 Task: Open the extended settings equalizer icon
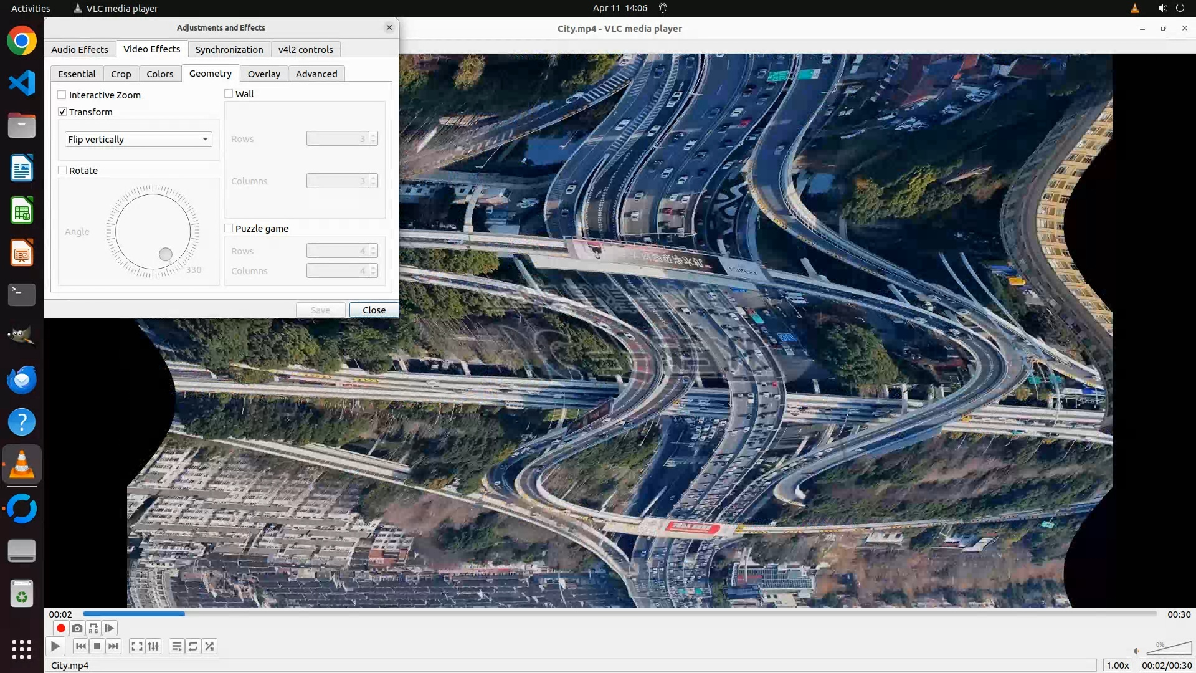pyautogui.click(x=153, y=646)
